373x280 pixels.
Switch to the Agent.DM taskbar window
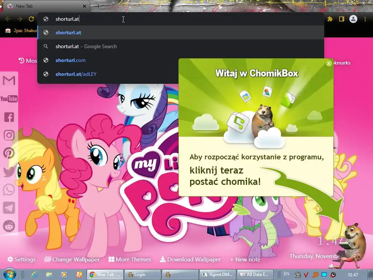pos(217,275)
